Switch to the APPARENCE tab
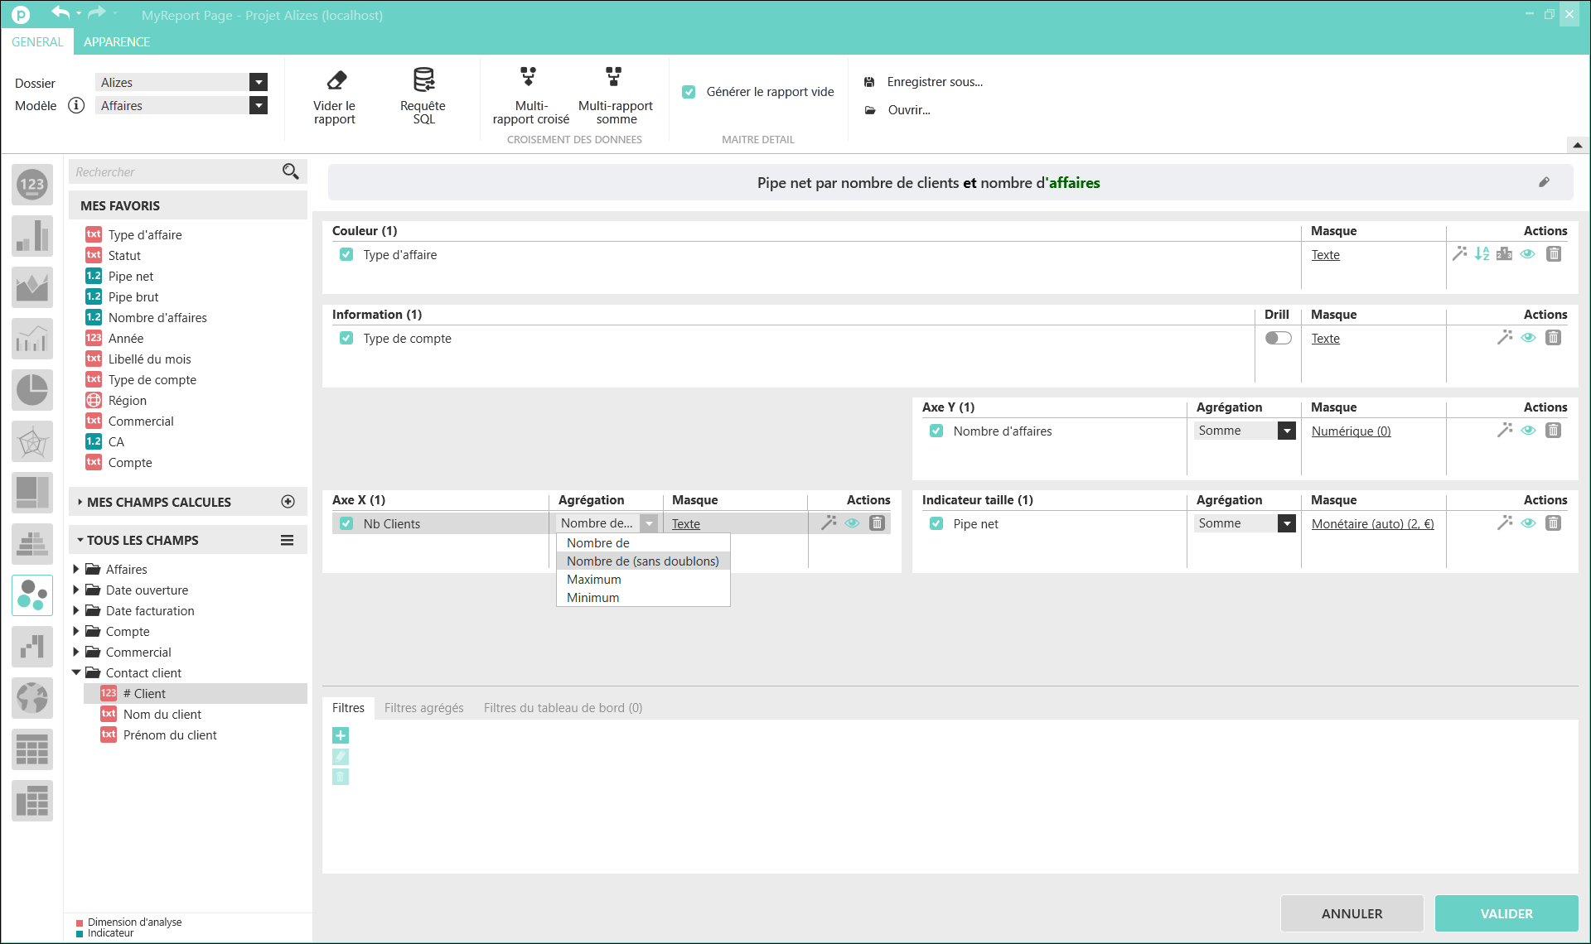 (x=117, y=42)
